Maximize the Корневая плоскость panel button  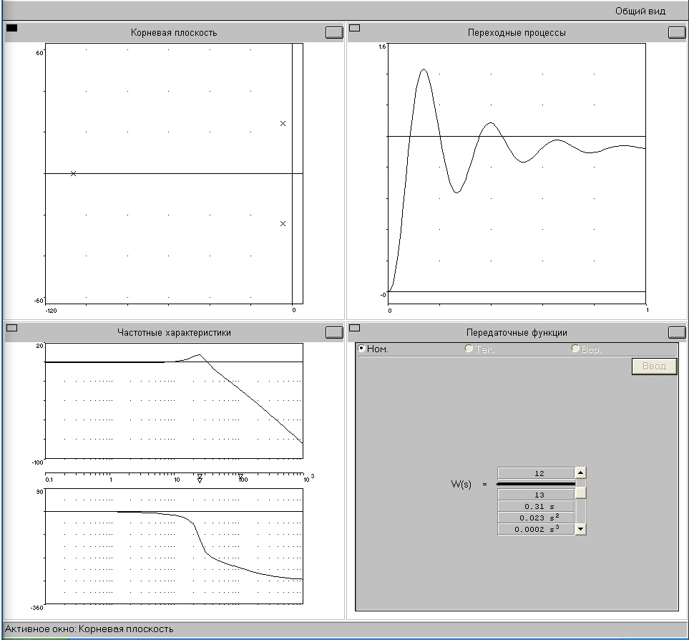(x=334, y=32)
